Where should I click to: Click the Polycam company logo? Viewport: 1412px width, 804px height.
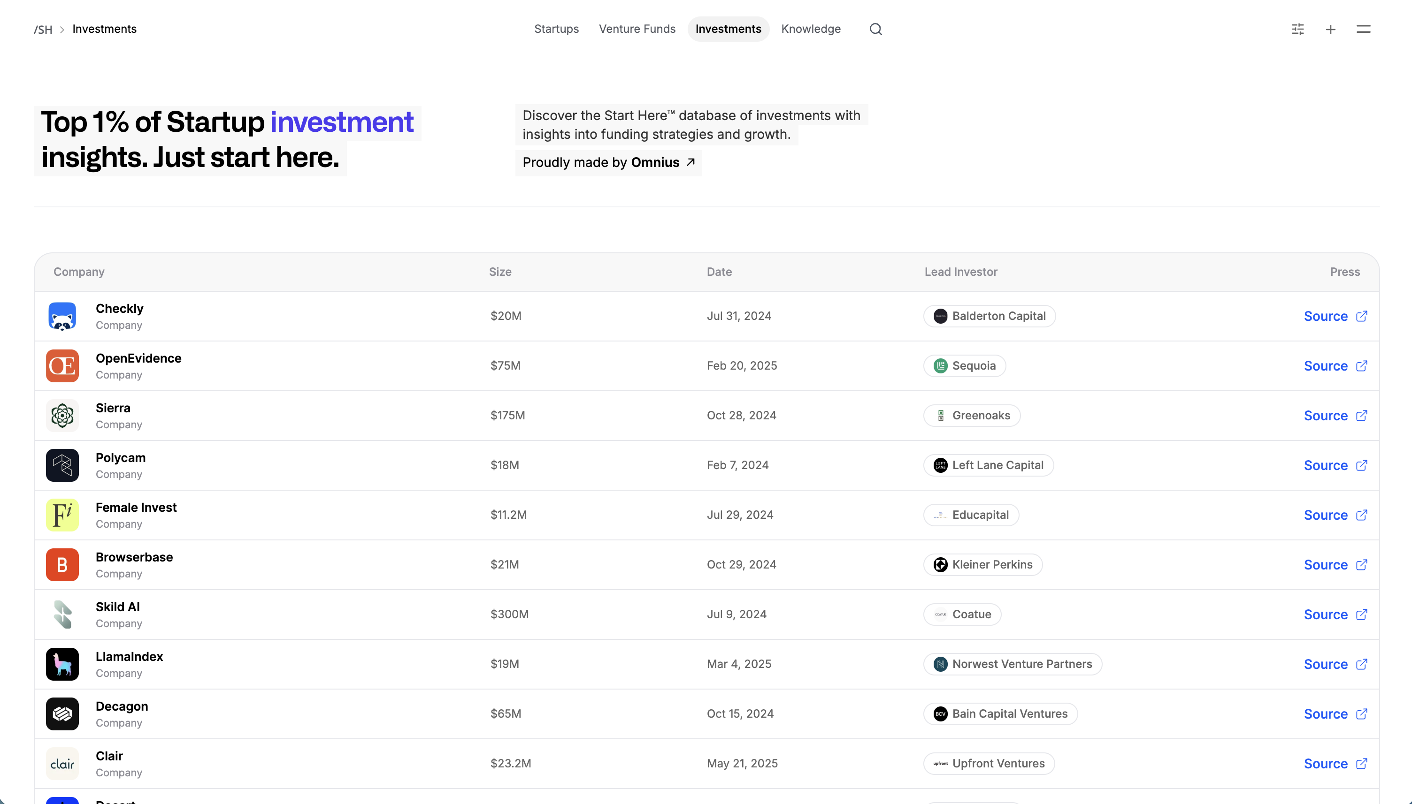point(62,465)
